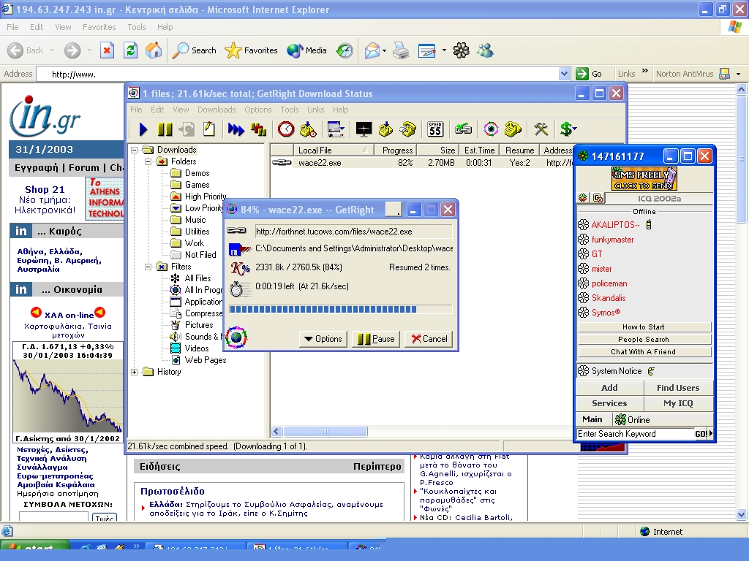749x561 pixels.
Task: Click the blue Resume download arrow in GetRight toolbar
Action: click(x=143, y=129)
